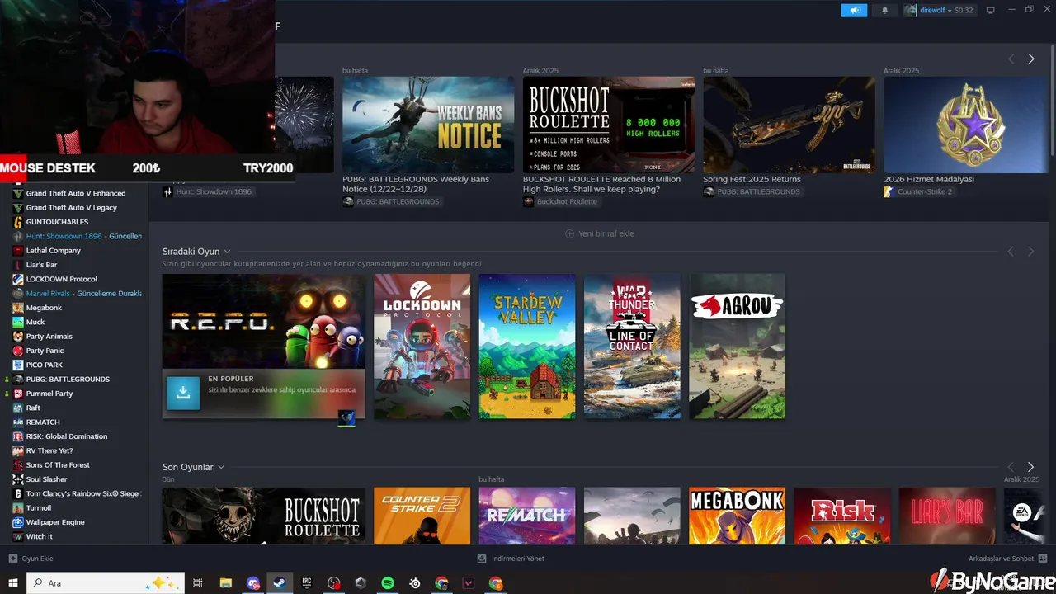The width and height of the screenshot is (1056, 594).
Task: Select Turmoil in library list
Action: [39, 508]
